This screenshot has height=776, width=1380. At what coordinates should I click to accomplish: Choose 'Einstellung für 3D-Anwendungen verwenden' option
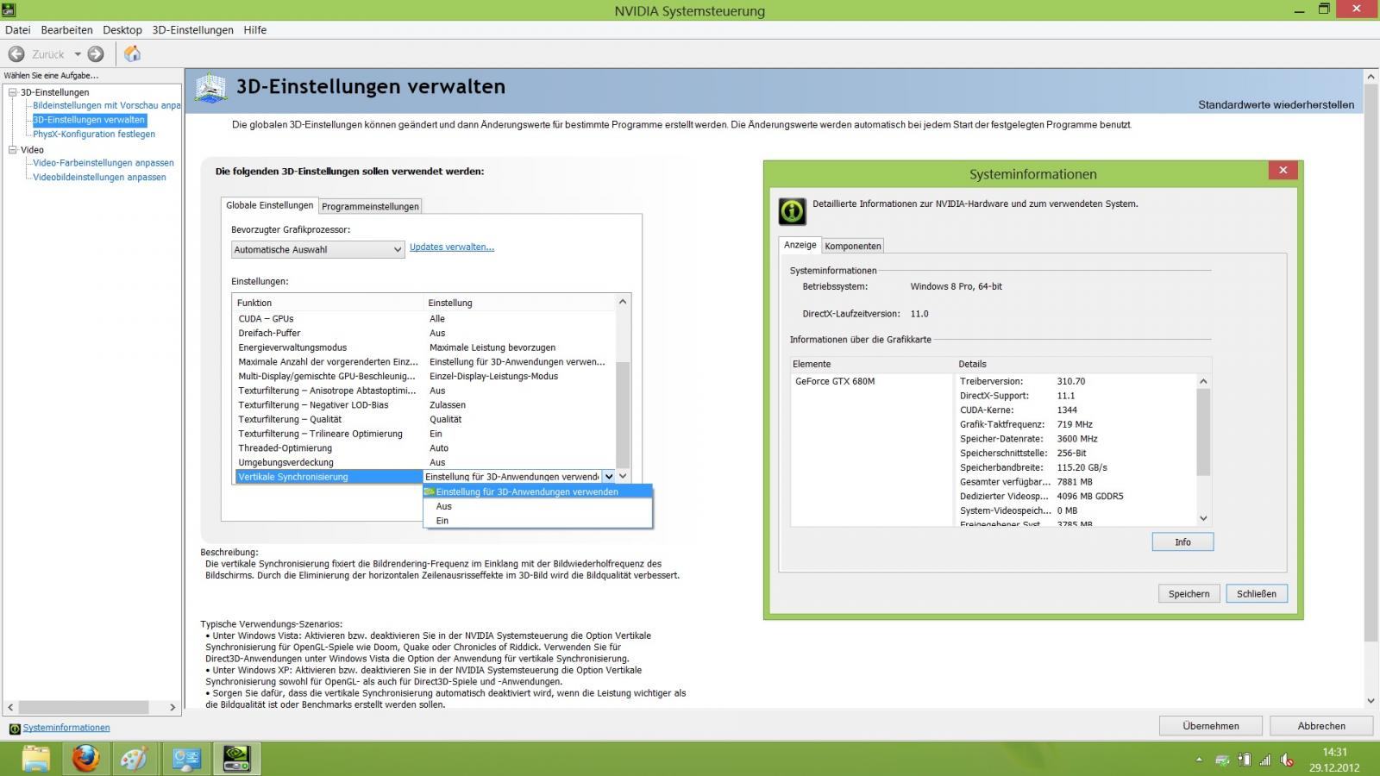[537, 491]
